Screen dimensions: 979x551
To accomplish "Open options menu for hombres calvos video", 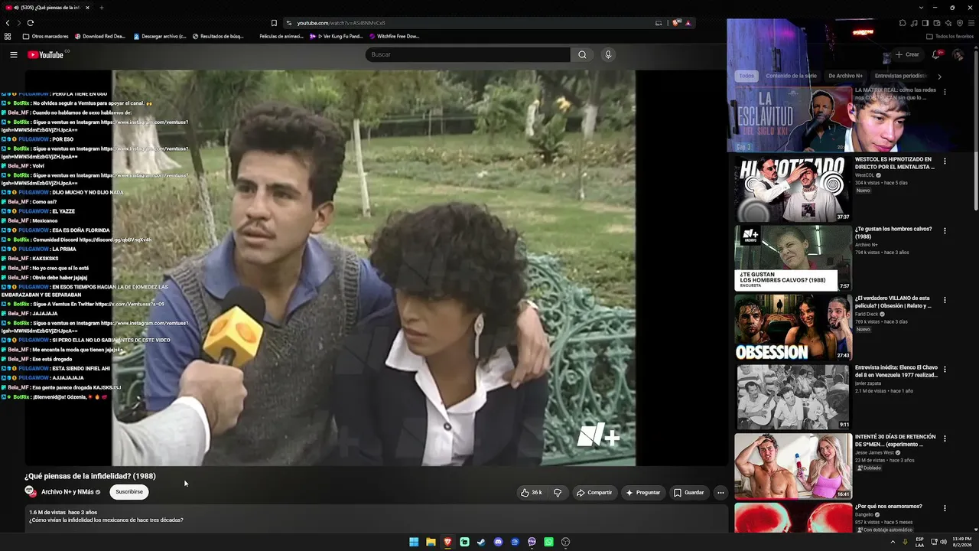I will (945, 230).
